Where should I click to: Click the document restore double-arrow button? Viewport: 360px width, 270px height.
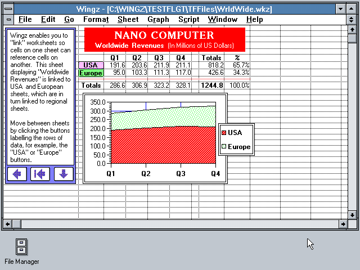pyautogui.click(x=351, y=20)
